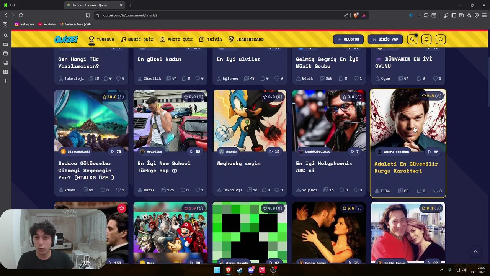Open the site search icon
490x276 pixels.
click(441, 39)
